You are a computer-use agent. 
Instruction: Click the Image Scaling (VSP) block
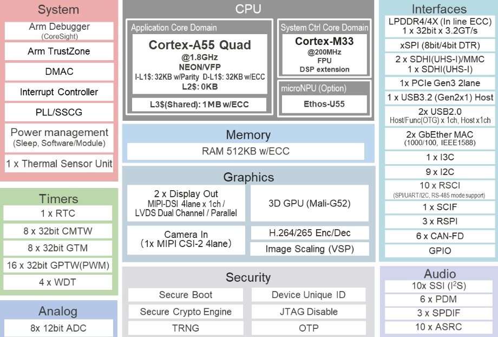pyautogui.click(x=310, y=249)
